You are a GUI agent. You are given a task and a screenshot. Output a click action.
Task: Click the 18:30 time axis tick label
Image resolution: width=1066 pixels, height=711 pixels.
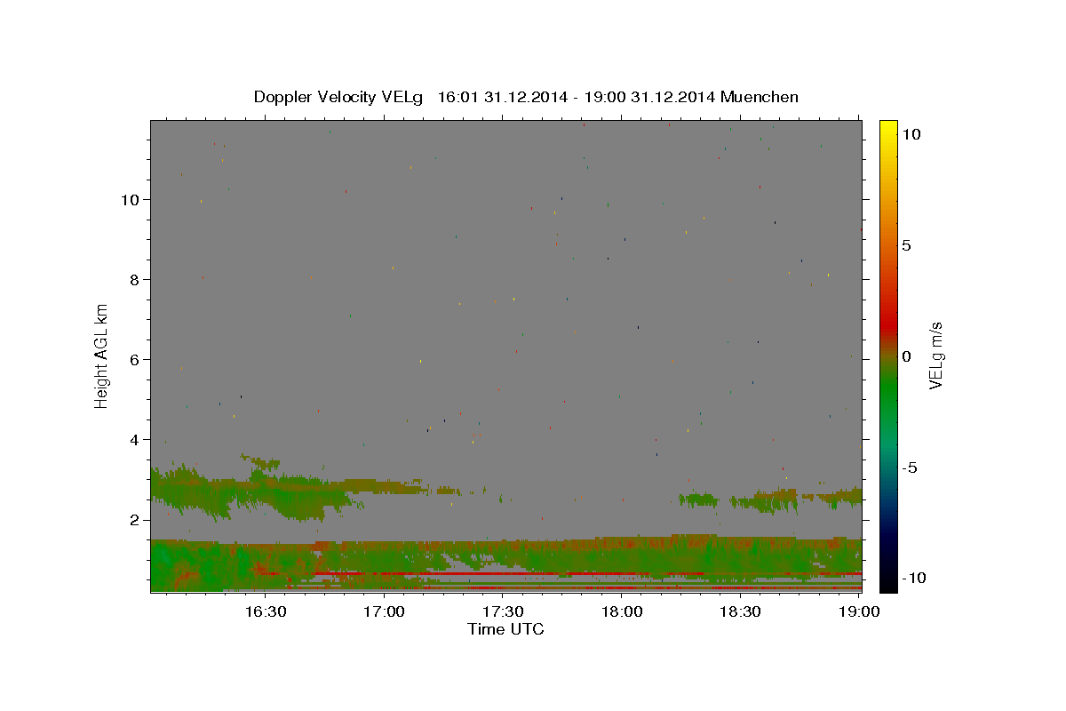click(741, 612)
